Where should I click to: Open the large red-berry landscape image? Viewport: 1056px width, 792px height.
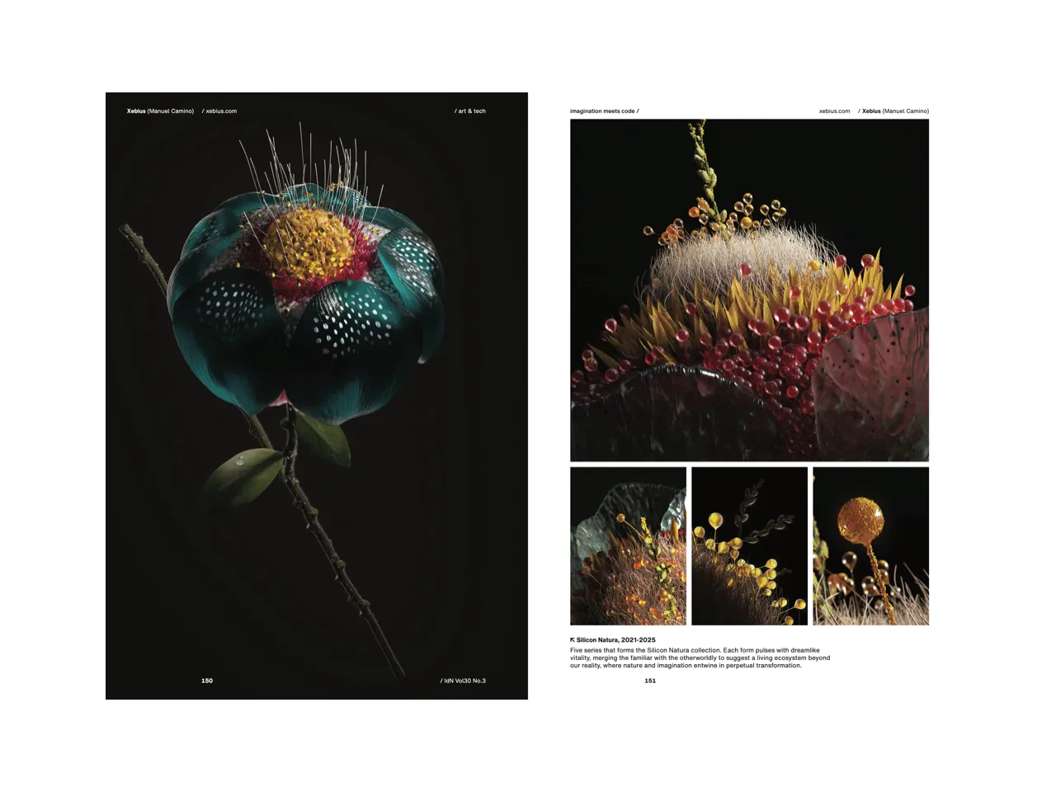pos(748,290)
